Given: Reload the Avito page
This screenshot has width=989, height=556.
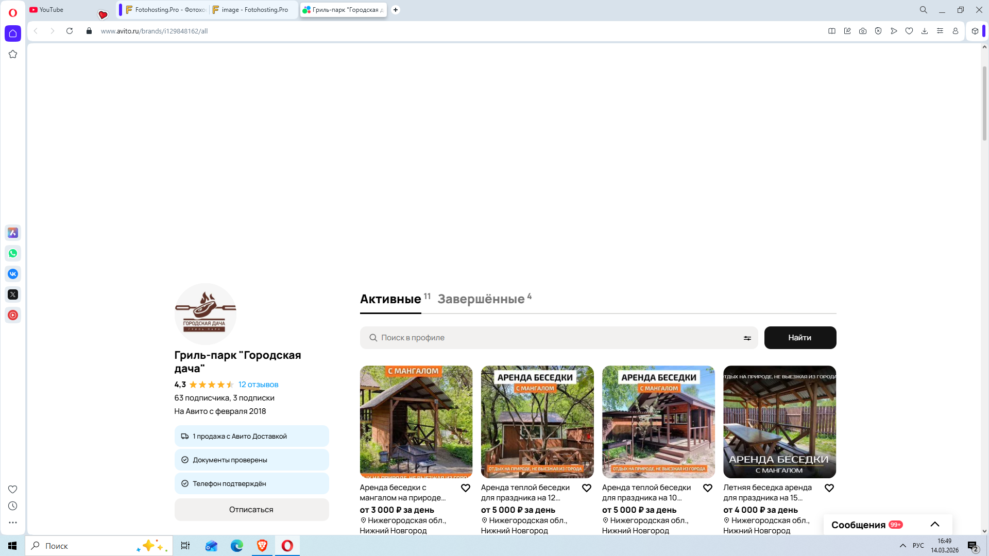Looking at the screenshot, I should [x=70, y=31].
